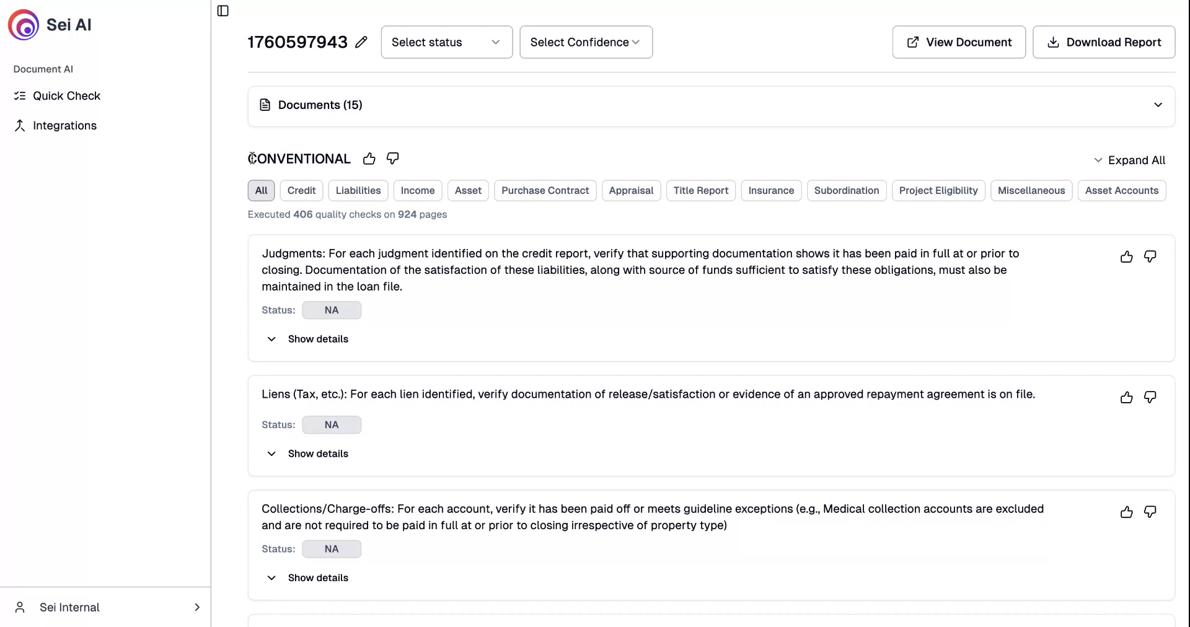1190x627 pixels.
Task: Click the View Document button
Action: click(x=958, y=42)
